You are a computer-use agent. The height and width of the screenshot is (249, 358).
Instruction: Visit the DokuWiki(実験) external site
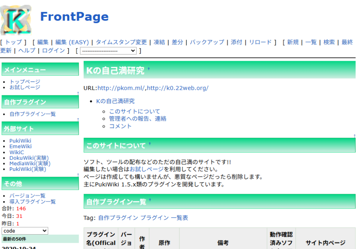click(28, 158)
